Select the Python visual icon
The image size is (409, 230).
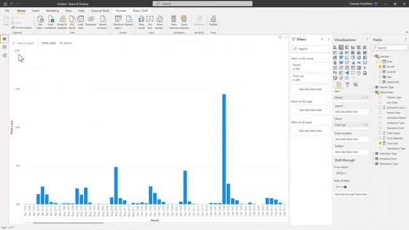[x=335, y=73]
